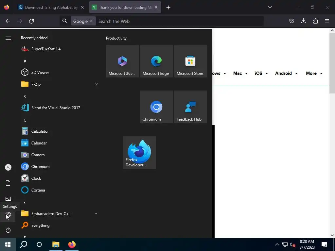335x251 pixels.
Task: Open the iOS dropdown on webpage
Action: [261, 73]
